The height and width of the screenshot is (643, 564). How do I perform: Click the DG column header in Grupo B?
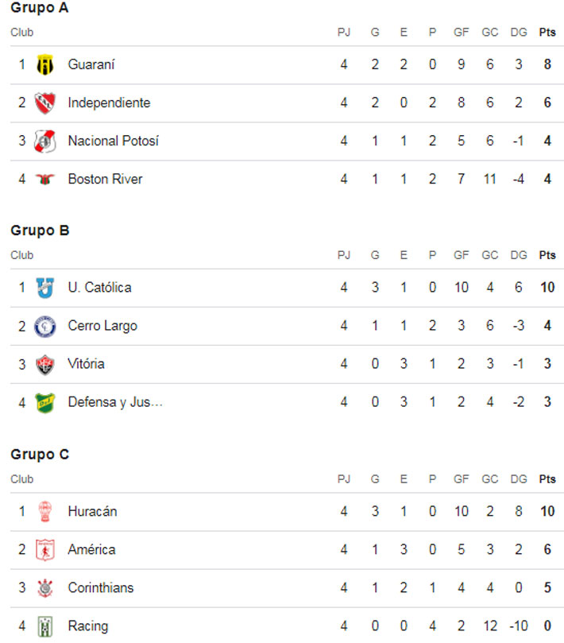pyautogui.click(x=519, y=255)
